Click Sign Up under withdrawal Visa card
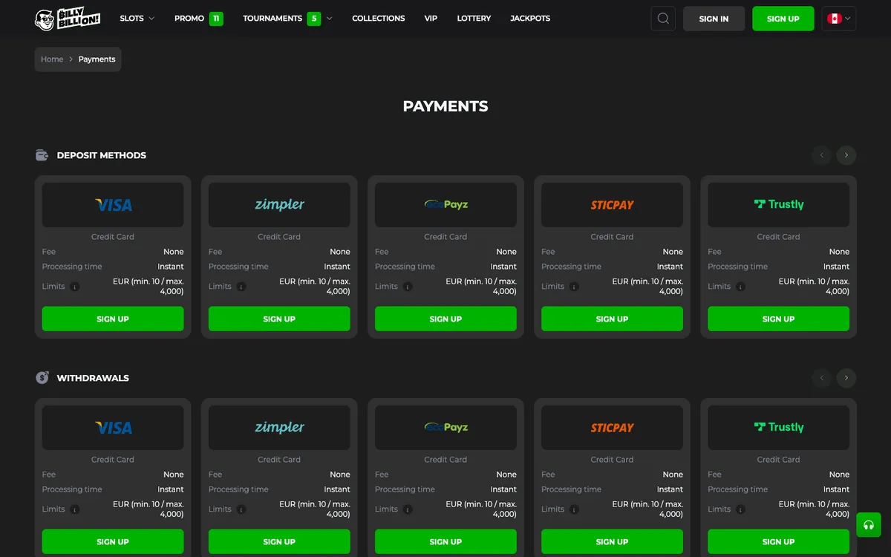The image size is (891, 557). pyautogui.click(x=113, y=541)
